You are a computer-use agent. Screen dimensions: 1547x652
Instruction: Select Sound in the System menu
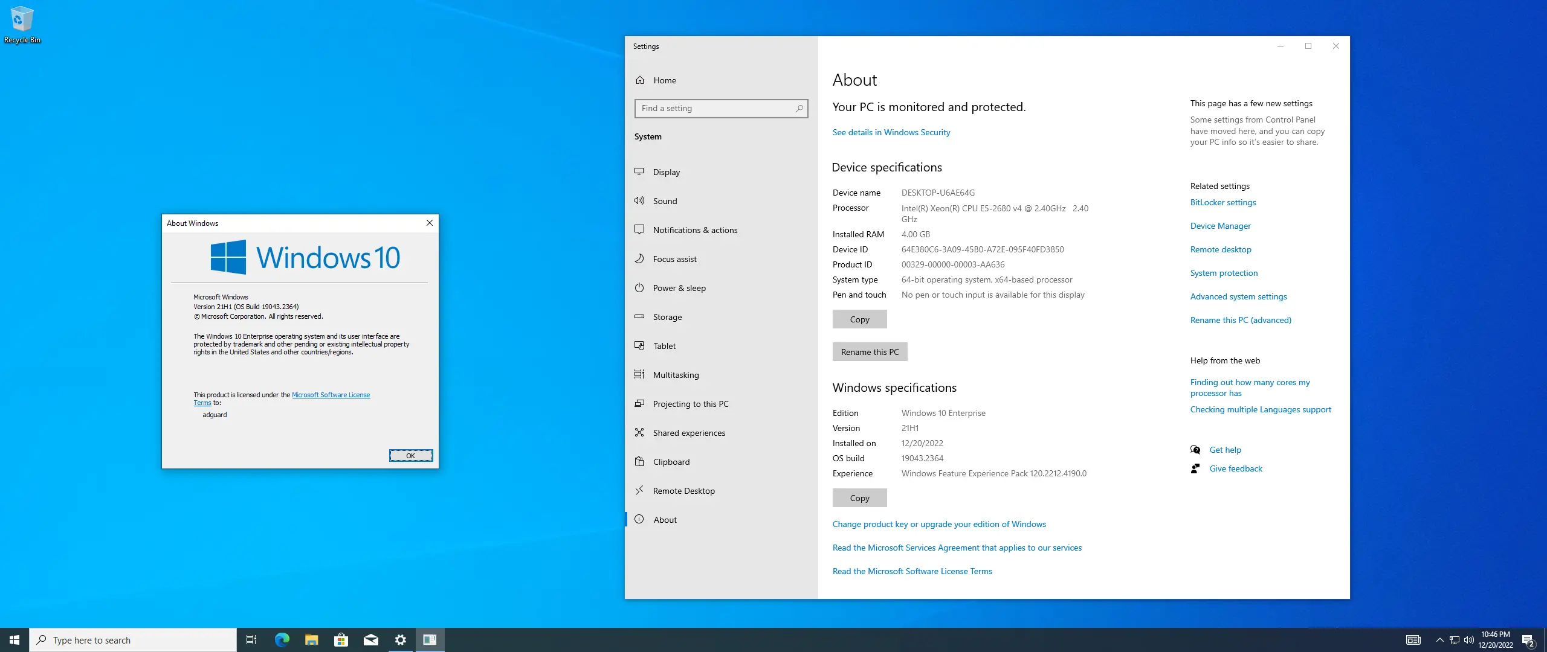[x=665, y=201]
